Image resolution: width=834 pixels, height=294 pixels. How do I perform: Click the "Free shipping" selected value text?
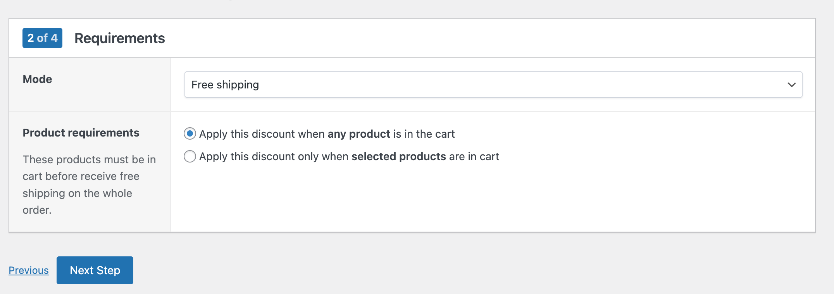(225, 85)
